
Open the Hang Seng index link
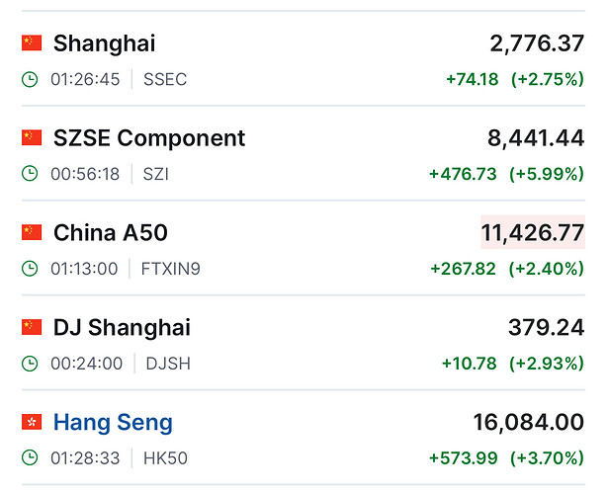point(113,423)
